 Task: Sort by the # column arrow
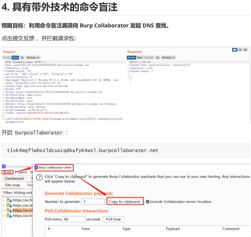point(53,229)
